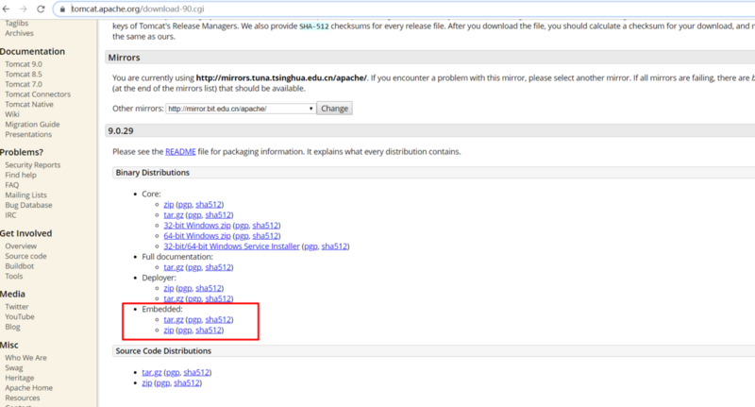Open YouTube media link
755x407 pixels.
pyautogui.click(x=20, y=317)
